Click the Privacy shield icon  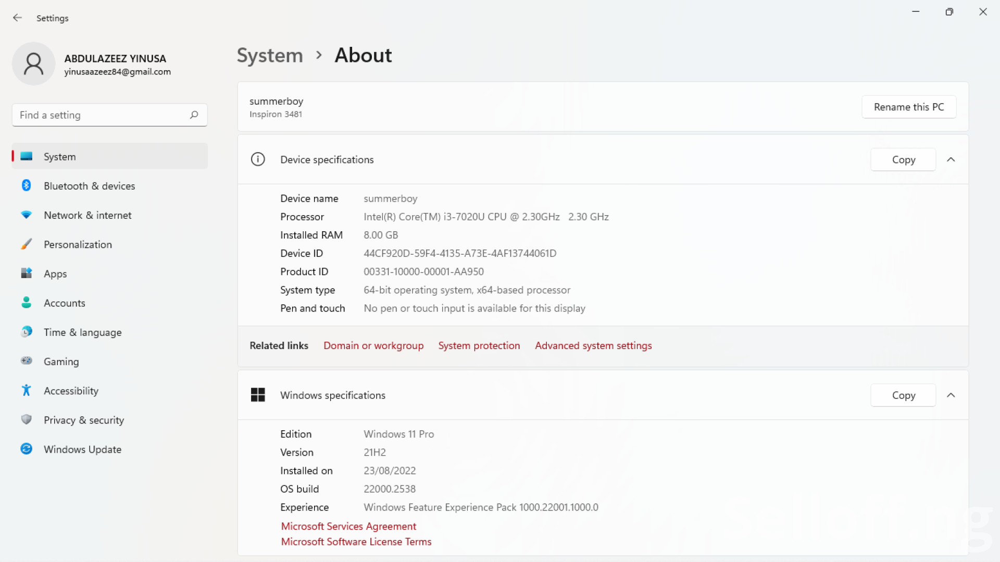(27, 419)
